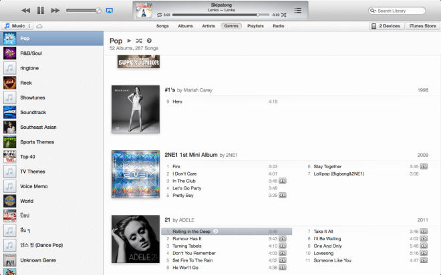Open the AirPlay output menu
441x275 pixels.
point(110,11)
